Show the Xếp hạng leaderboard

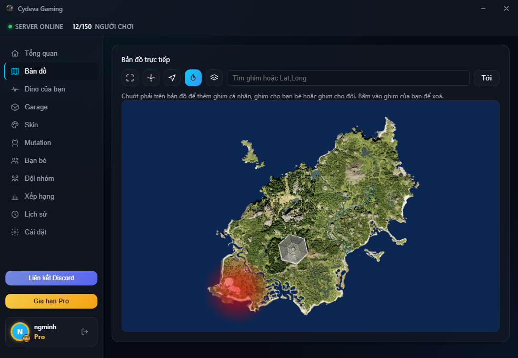click(x=52, y=196)
